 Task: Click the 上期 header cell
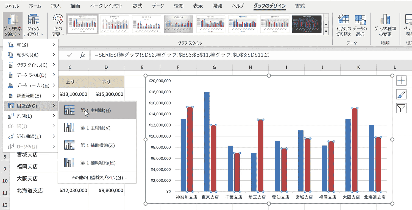[x=70, y=82]
